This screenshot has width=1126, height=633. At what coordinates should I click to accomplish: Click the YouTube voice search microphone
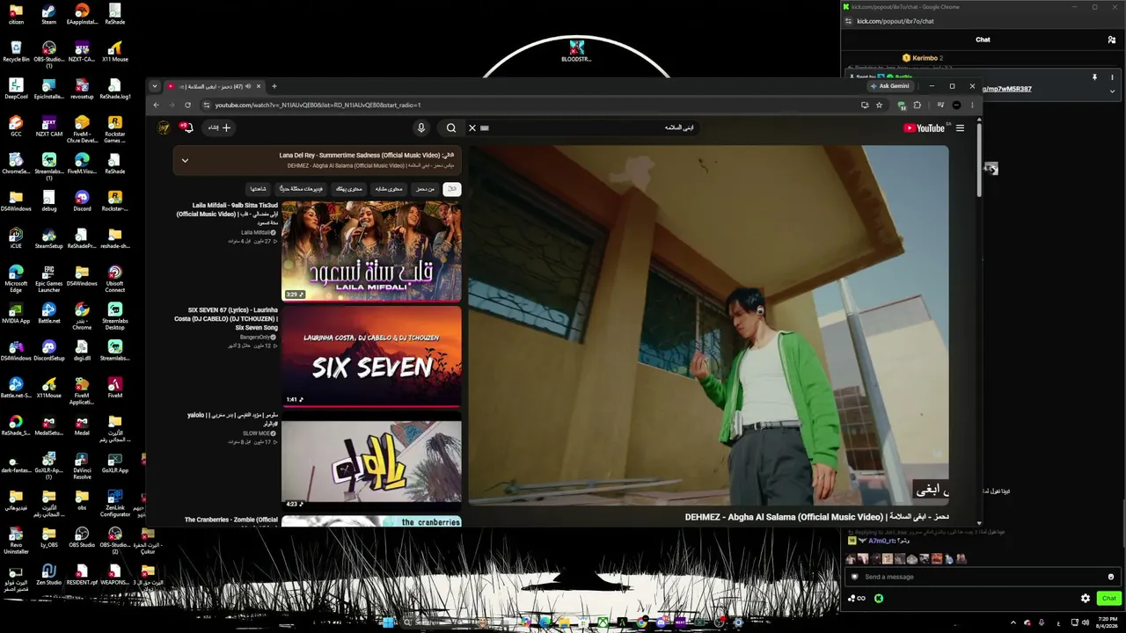(x=421, y=127)
